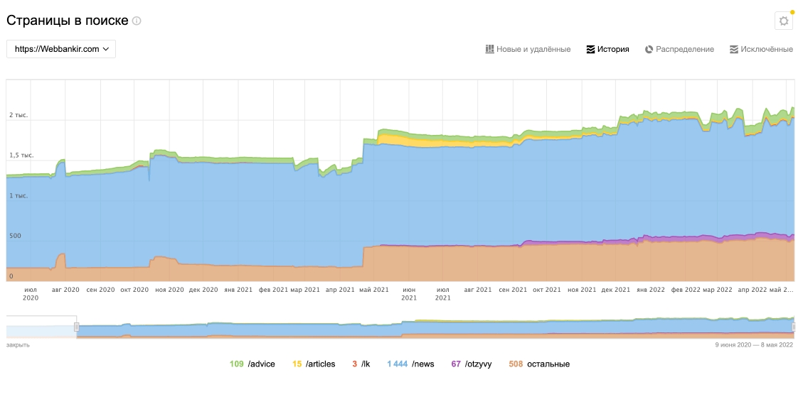Click the icon next to Исключённые
Image resolution: width=803 pixels, height=397 pixels.
pyautogui.click(x=733, y=49)
